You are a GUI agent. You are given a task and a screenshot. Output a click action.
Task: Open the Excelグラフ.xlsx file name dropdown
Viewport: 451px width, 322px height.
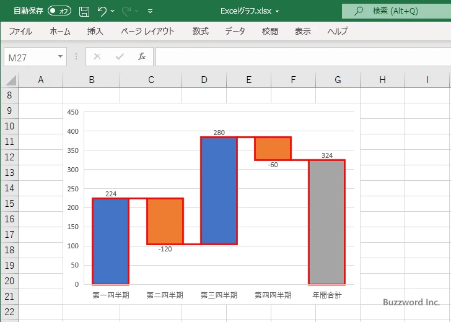[278, 12]
